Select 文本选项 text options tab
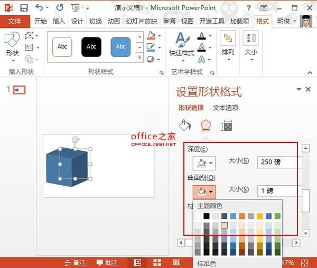317x268 pixels. coord(226,108)
